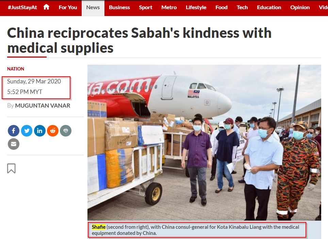Navigate to the Lifestyle section

coord(196,7)
